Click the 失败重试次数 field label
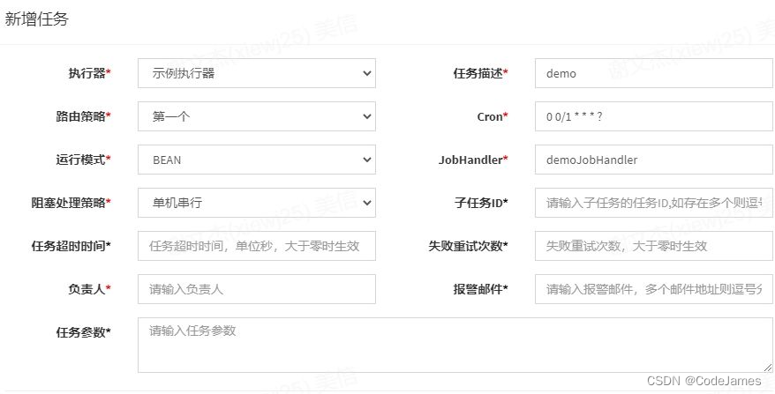This screenshot has height=394, width=775. pos(469,246)
